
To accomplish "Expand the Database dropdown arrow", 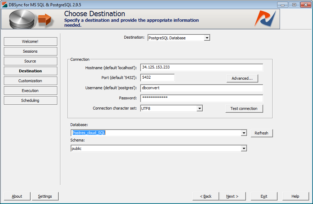I will (x=244, y=133).
